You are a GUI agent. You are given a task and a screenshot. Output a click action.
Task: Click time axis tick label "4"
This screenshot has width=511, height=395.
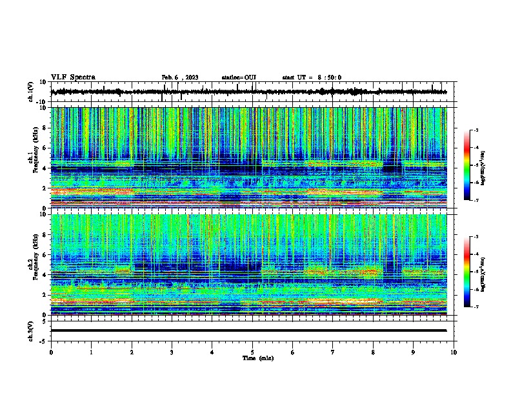tap(212, 352)
